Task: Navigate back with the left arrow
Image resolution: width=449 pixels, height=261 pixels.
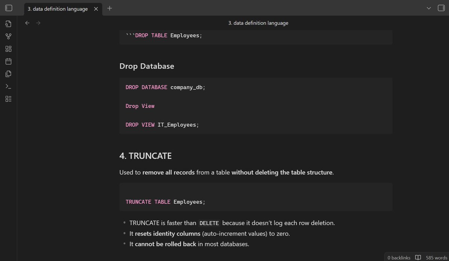Action: (27, 23)
